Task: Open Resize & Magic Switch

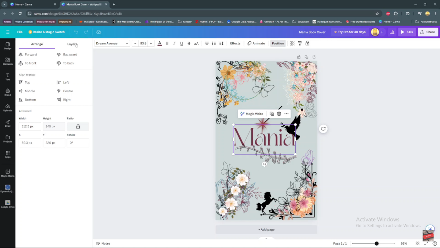Action: pos(46,32)
